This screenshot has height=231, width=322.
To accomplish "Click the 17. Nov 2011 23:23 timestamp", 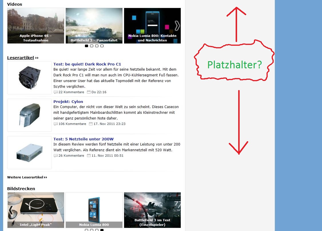I will 110,124.
